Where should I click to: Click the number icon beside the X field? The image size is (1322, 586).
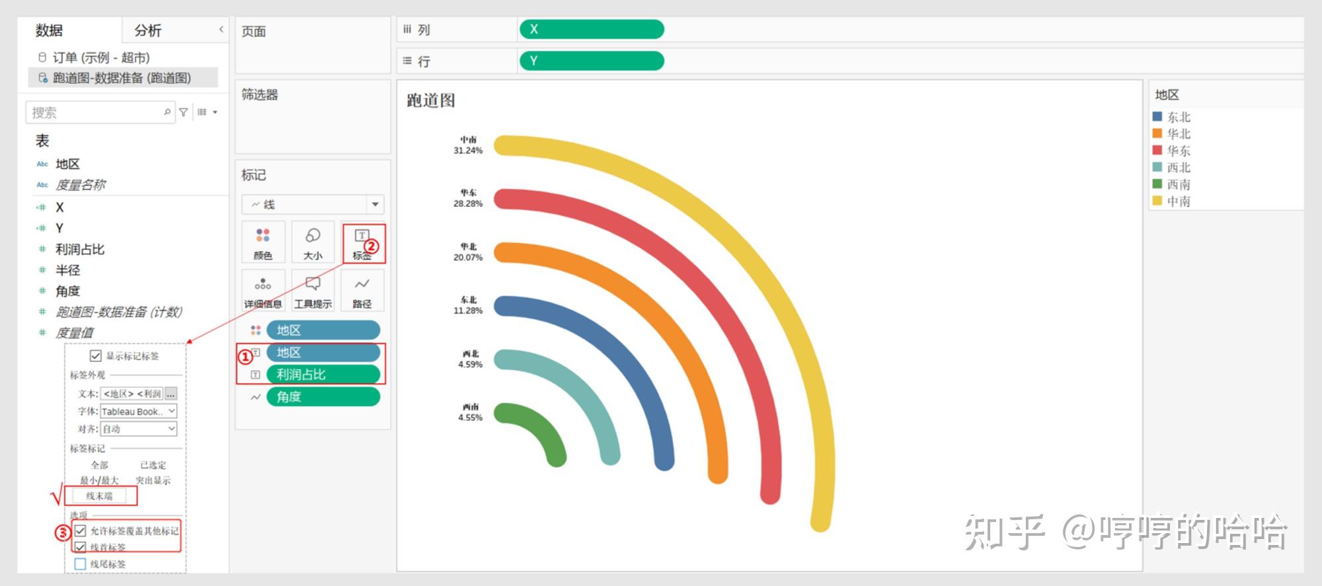(x=42, y=207)
